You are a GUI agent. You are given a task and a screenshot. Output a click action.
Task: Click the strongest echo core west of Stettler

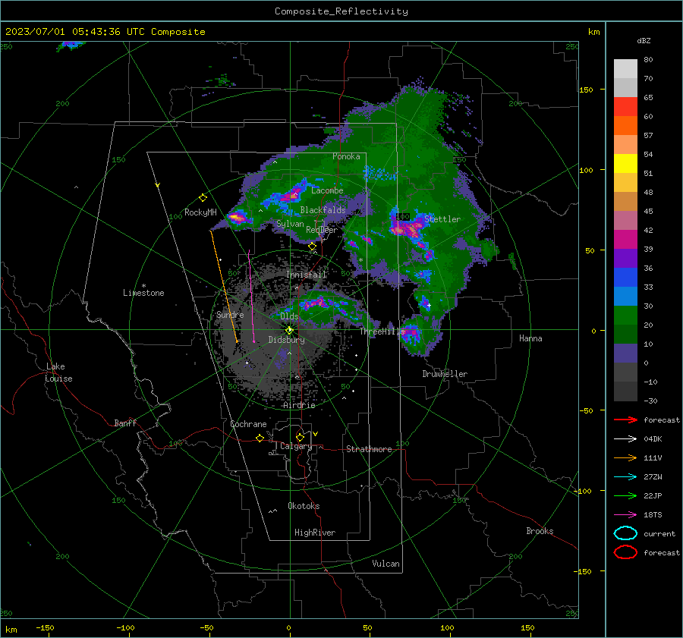pyautogui.click(x=405, y=228)
